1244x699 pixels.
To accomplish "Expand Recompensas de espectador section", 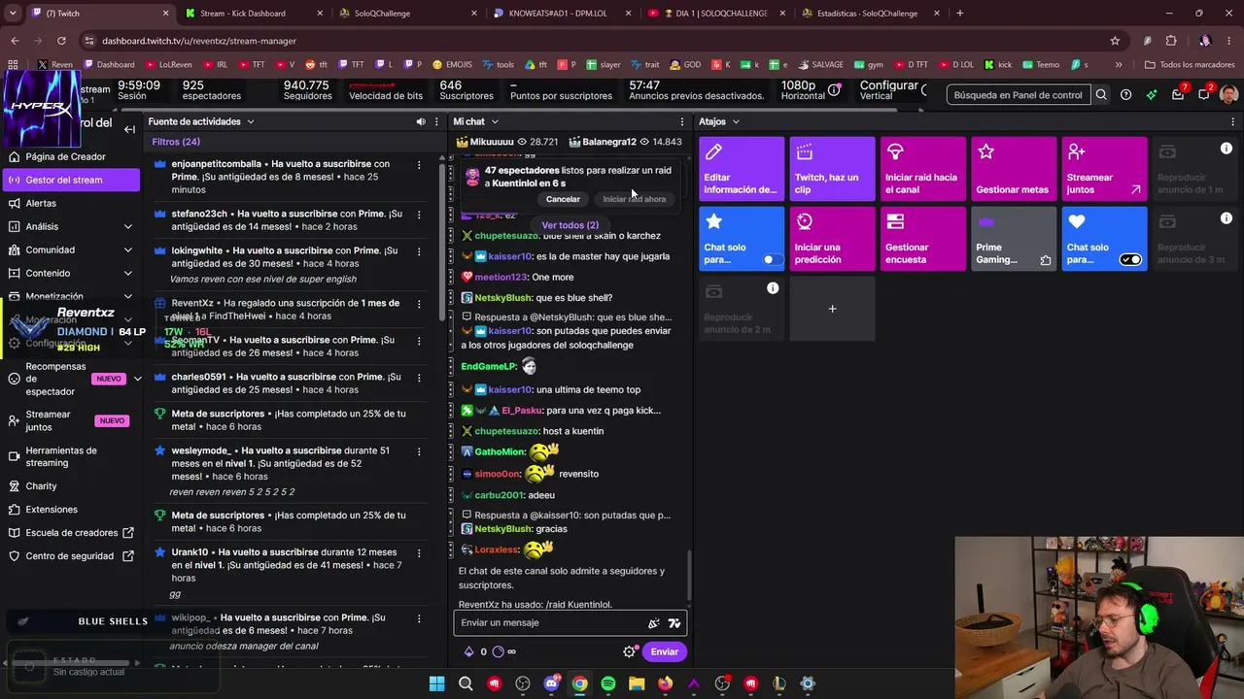I will [x=137, y=379].
